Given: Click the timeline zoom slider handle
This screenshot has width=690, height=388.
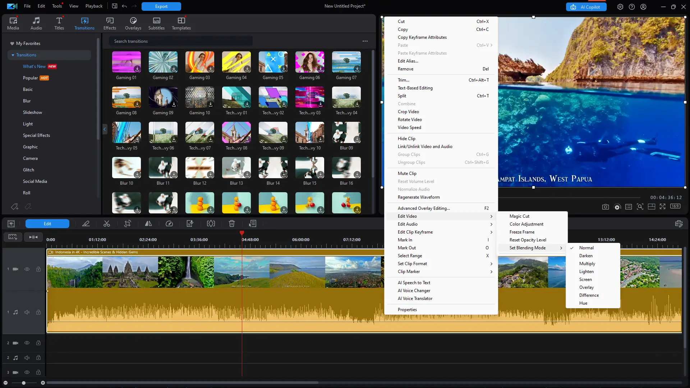Looking at the screenshot, I should click(24, 383).
